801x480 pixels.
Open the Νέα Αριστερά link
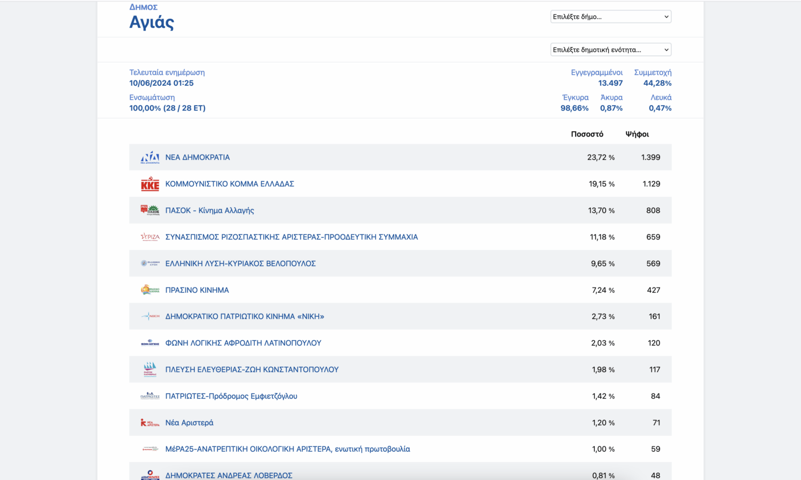click(x=190, y=422)
